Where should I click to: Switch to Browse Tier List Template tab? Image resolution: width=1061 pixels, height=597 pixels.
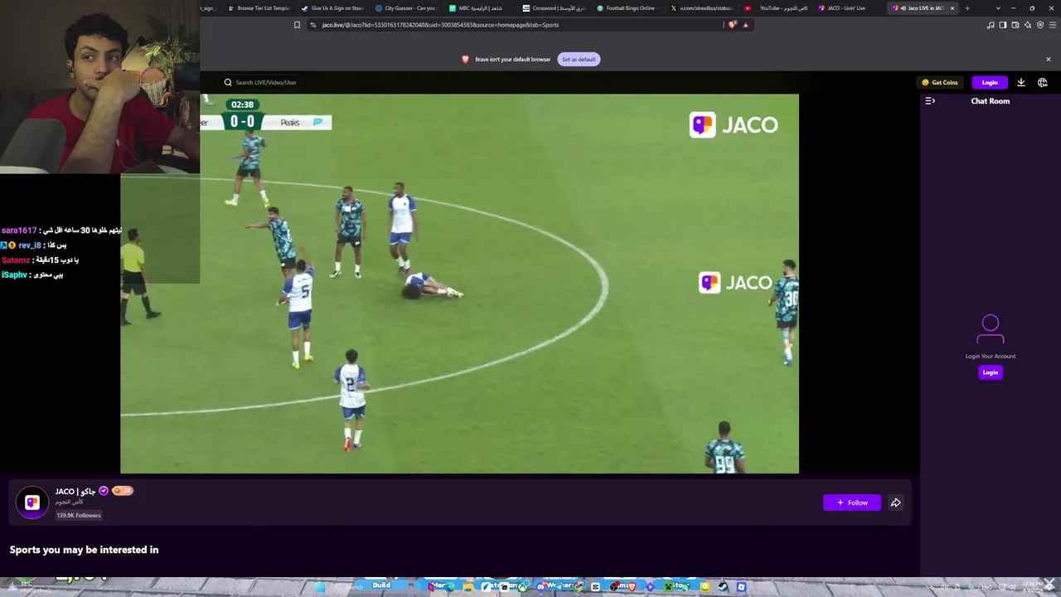click(259, 8)
